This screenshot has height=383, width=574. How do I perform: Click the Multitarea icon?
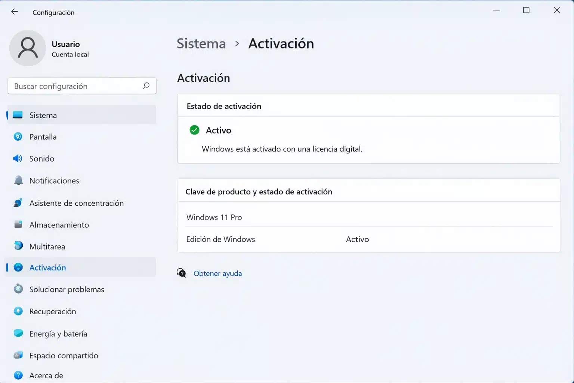18,246
